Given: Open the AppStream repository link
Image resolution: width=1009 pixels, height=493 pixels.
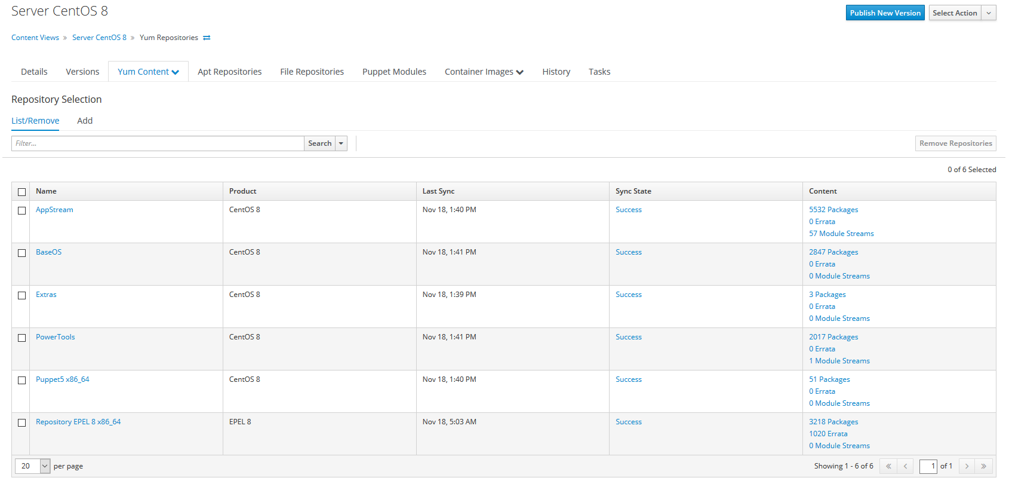Looking at the screenshot, I should click(54, 210).
